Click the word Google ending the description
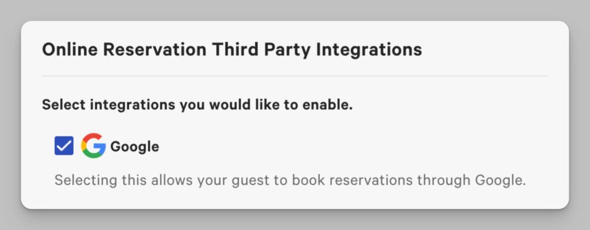The height and width of the screenshot is (230, 590). tap(500, 181)
